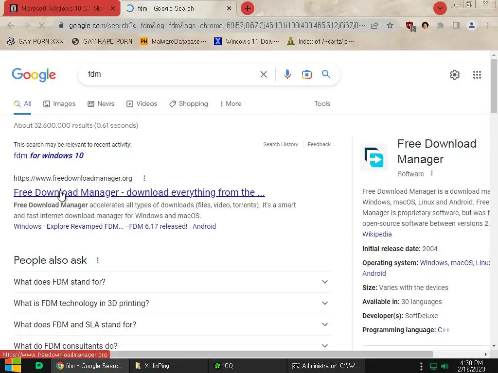
Task: Go back to the previous page
Action: (11, 25)
